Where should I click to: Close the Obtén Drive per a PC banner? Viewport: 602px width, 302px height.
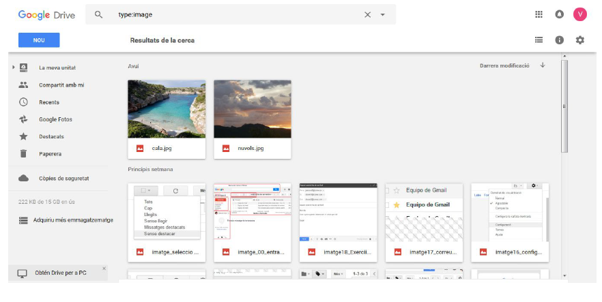[104, 269]
